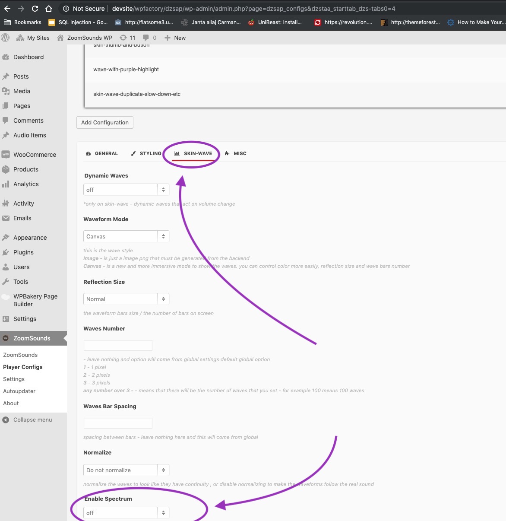Open the Enable Spectrum dropdown
The width and height of the screenshot is (506, 521).
pos(126,513)
